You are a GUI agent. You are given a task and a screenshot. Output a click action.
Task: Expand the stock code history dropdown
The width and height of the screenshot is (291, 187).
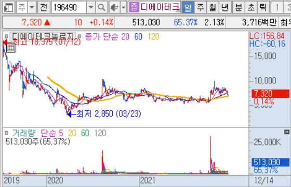[x=91, y=8]
